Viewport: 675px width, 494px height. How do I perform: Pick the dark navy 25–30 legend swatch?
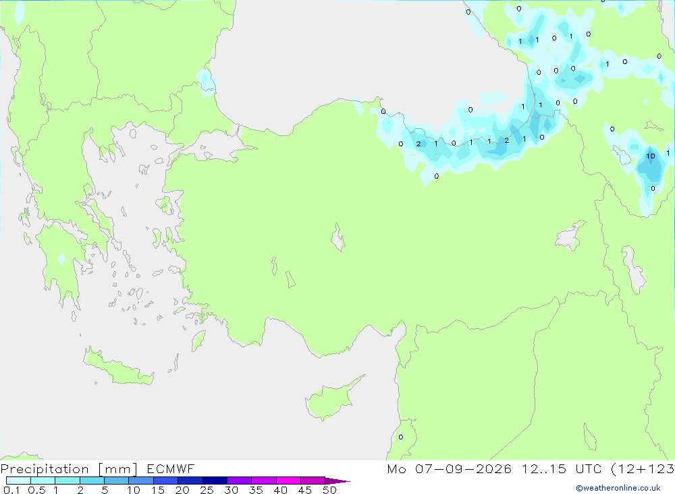click(215, 481)
